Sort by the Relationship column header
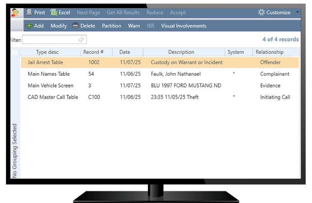 pos(269,52)
